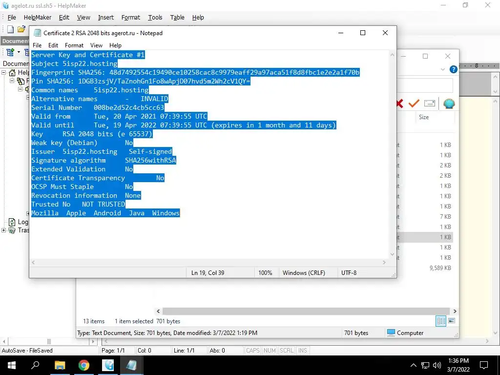The width and height of the screenshot is (500, 375).
Task: Select the Help home icon in document tree
Action: (12, 72)
